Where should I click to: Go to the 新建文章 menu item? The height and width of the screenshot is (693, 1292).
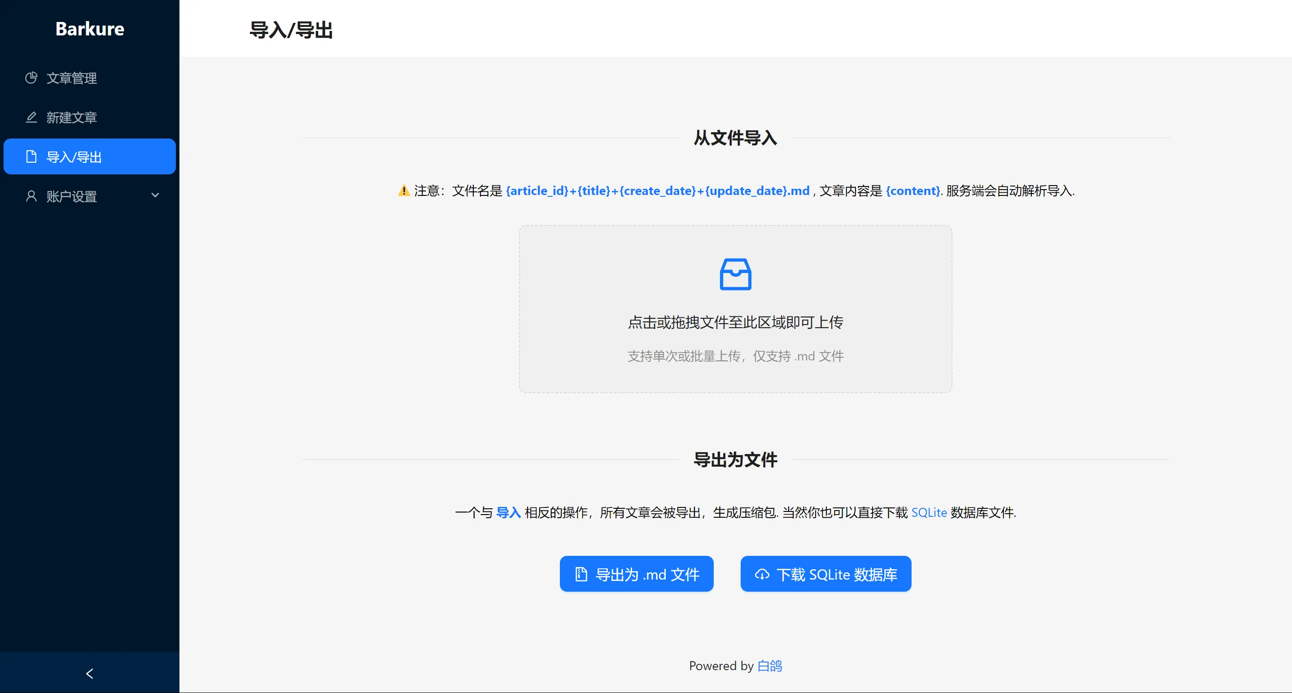pyautogui.click(x=90, y=117)
